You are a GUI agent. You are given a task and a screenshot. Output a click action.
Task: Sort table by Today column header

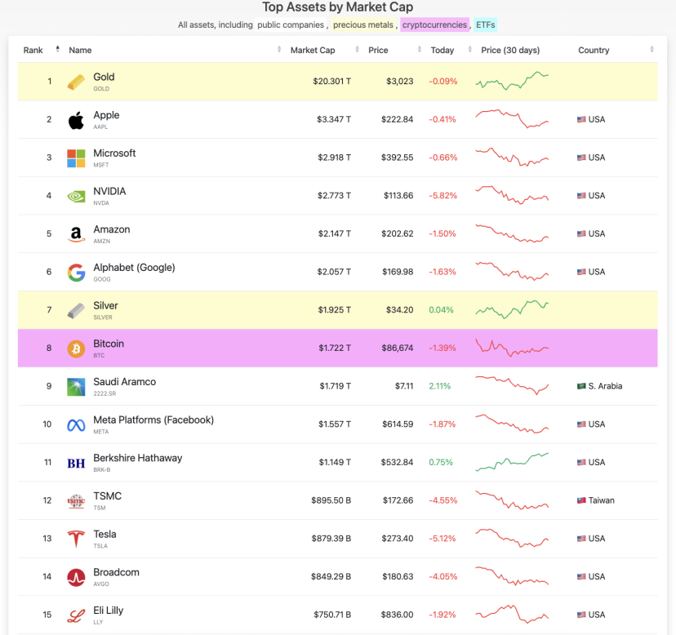(x=443, y=51)
